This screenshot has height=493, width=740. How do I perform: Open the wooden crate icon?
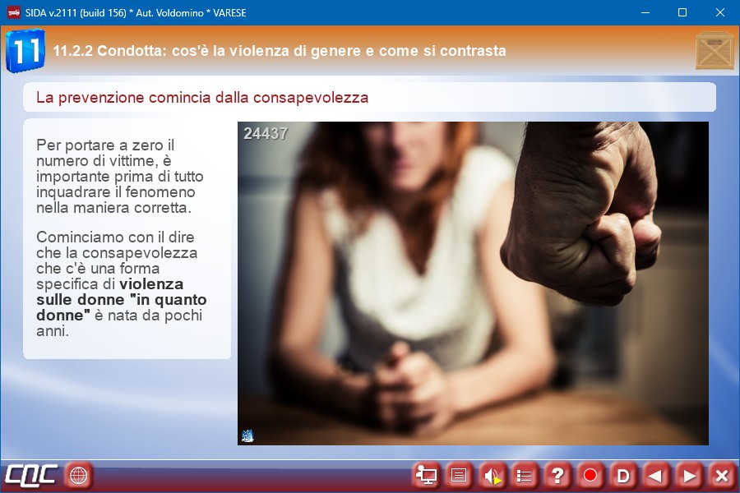pyautogui.click(x=714, y=51)
